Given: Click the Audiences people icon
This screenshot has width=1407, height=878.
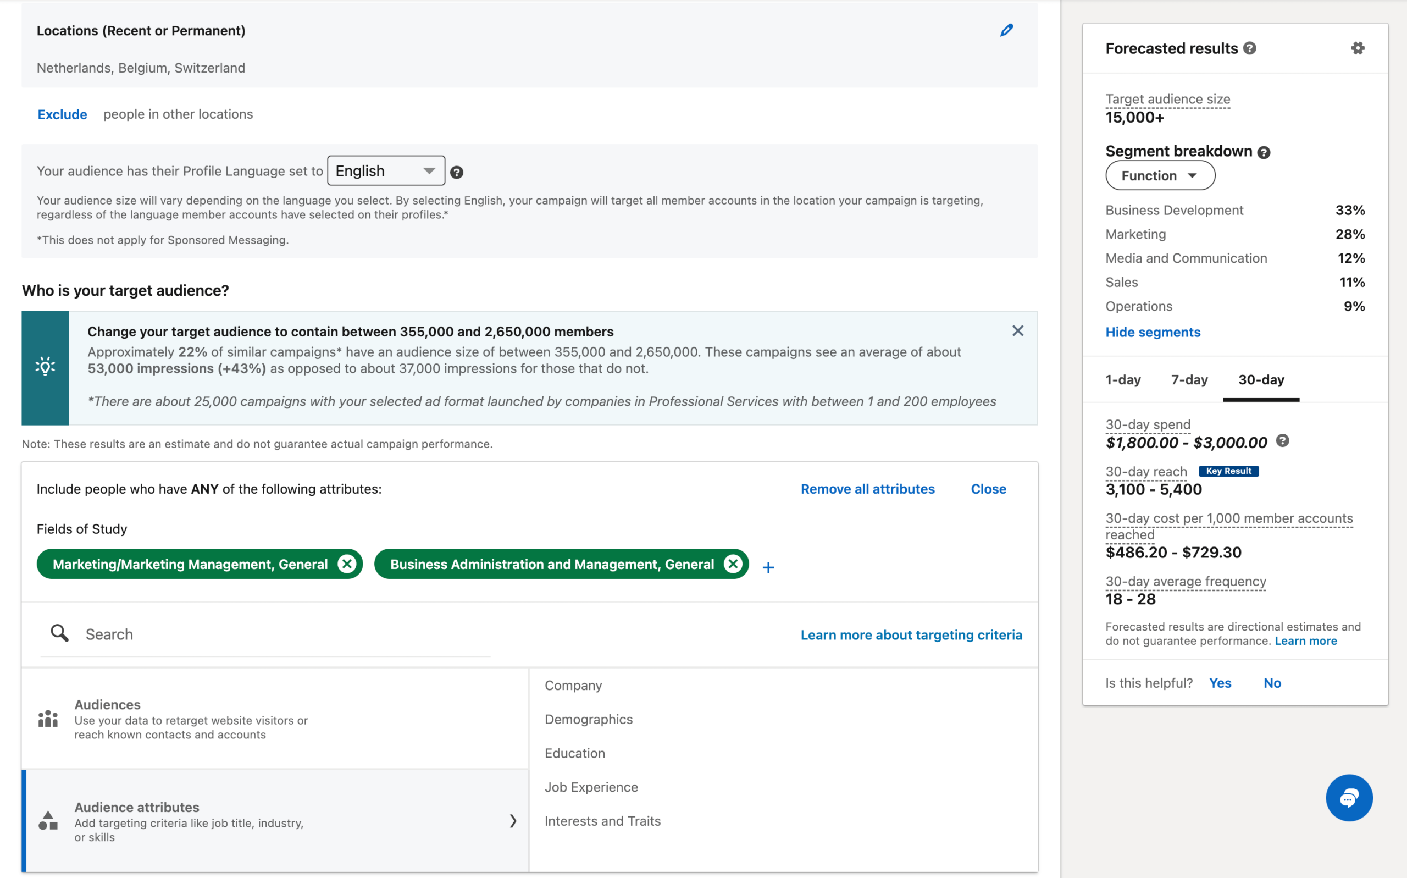Looking at the screenshot, I should tap(48, 719).
